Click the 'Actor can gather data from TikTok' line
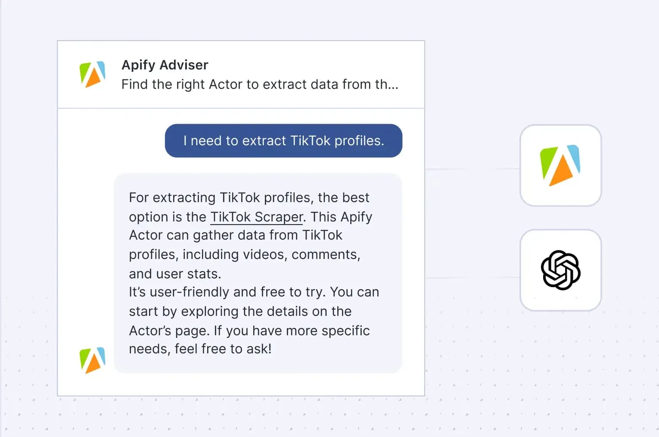Screen dimensions: 659x437 coord(236,235)
